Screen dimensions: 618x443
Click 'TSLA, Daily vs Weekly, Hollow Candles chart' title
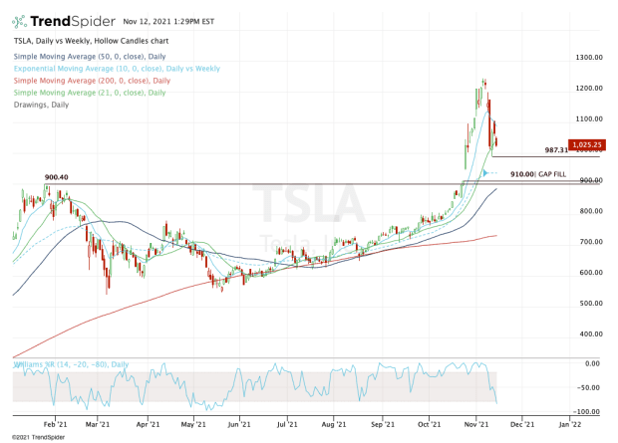[91, 41]
